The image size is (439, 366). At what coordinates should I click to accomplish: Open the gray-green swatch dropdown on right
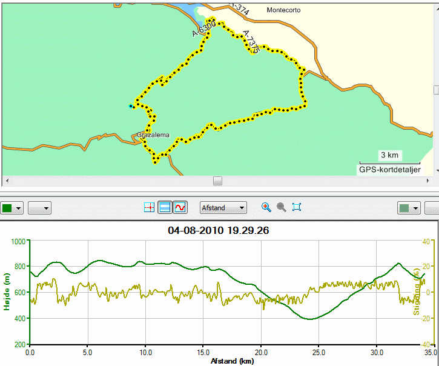point(409,208)
